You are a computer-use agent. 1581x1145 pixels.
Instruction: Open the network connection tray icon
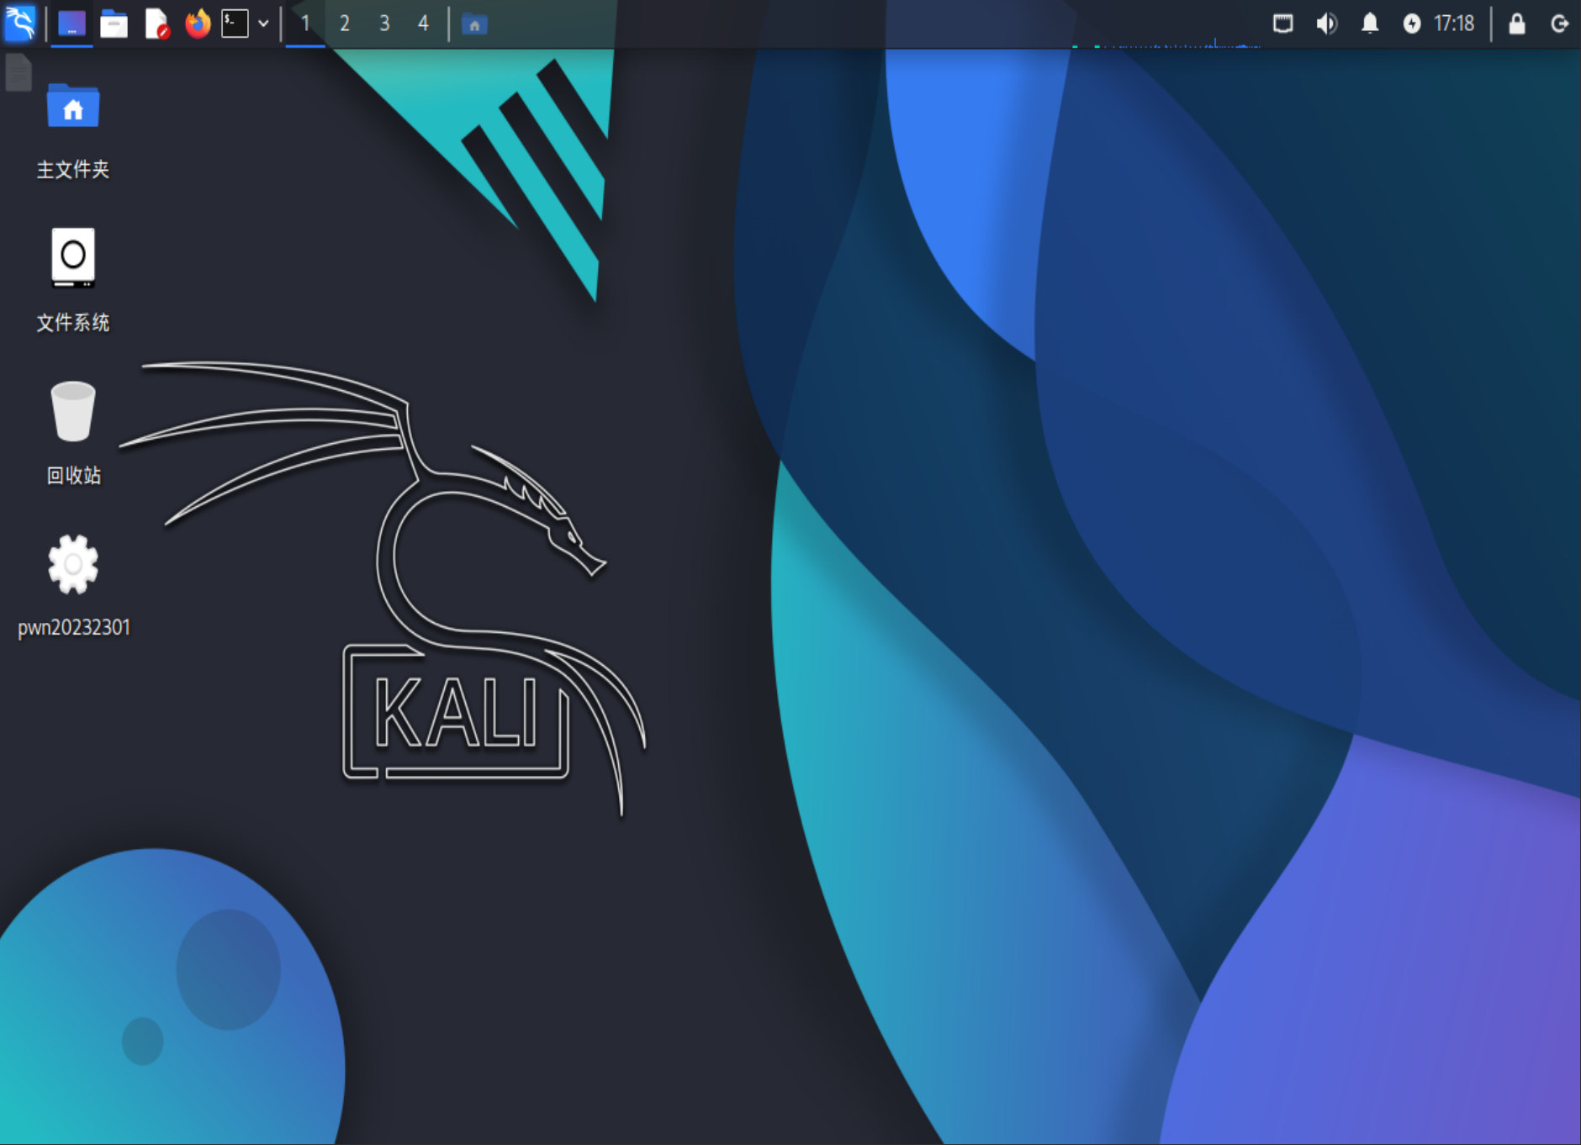click(1282, 24)
